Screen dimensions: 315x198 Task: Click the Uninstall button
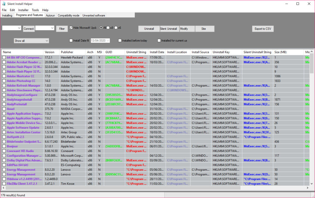pyautogui.click(x=149, y=29)
